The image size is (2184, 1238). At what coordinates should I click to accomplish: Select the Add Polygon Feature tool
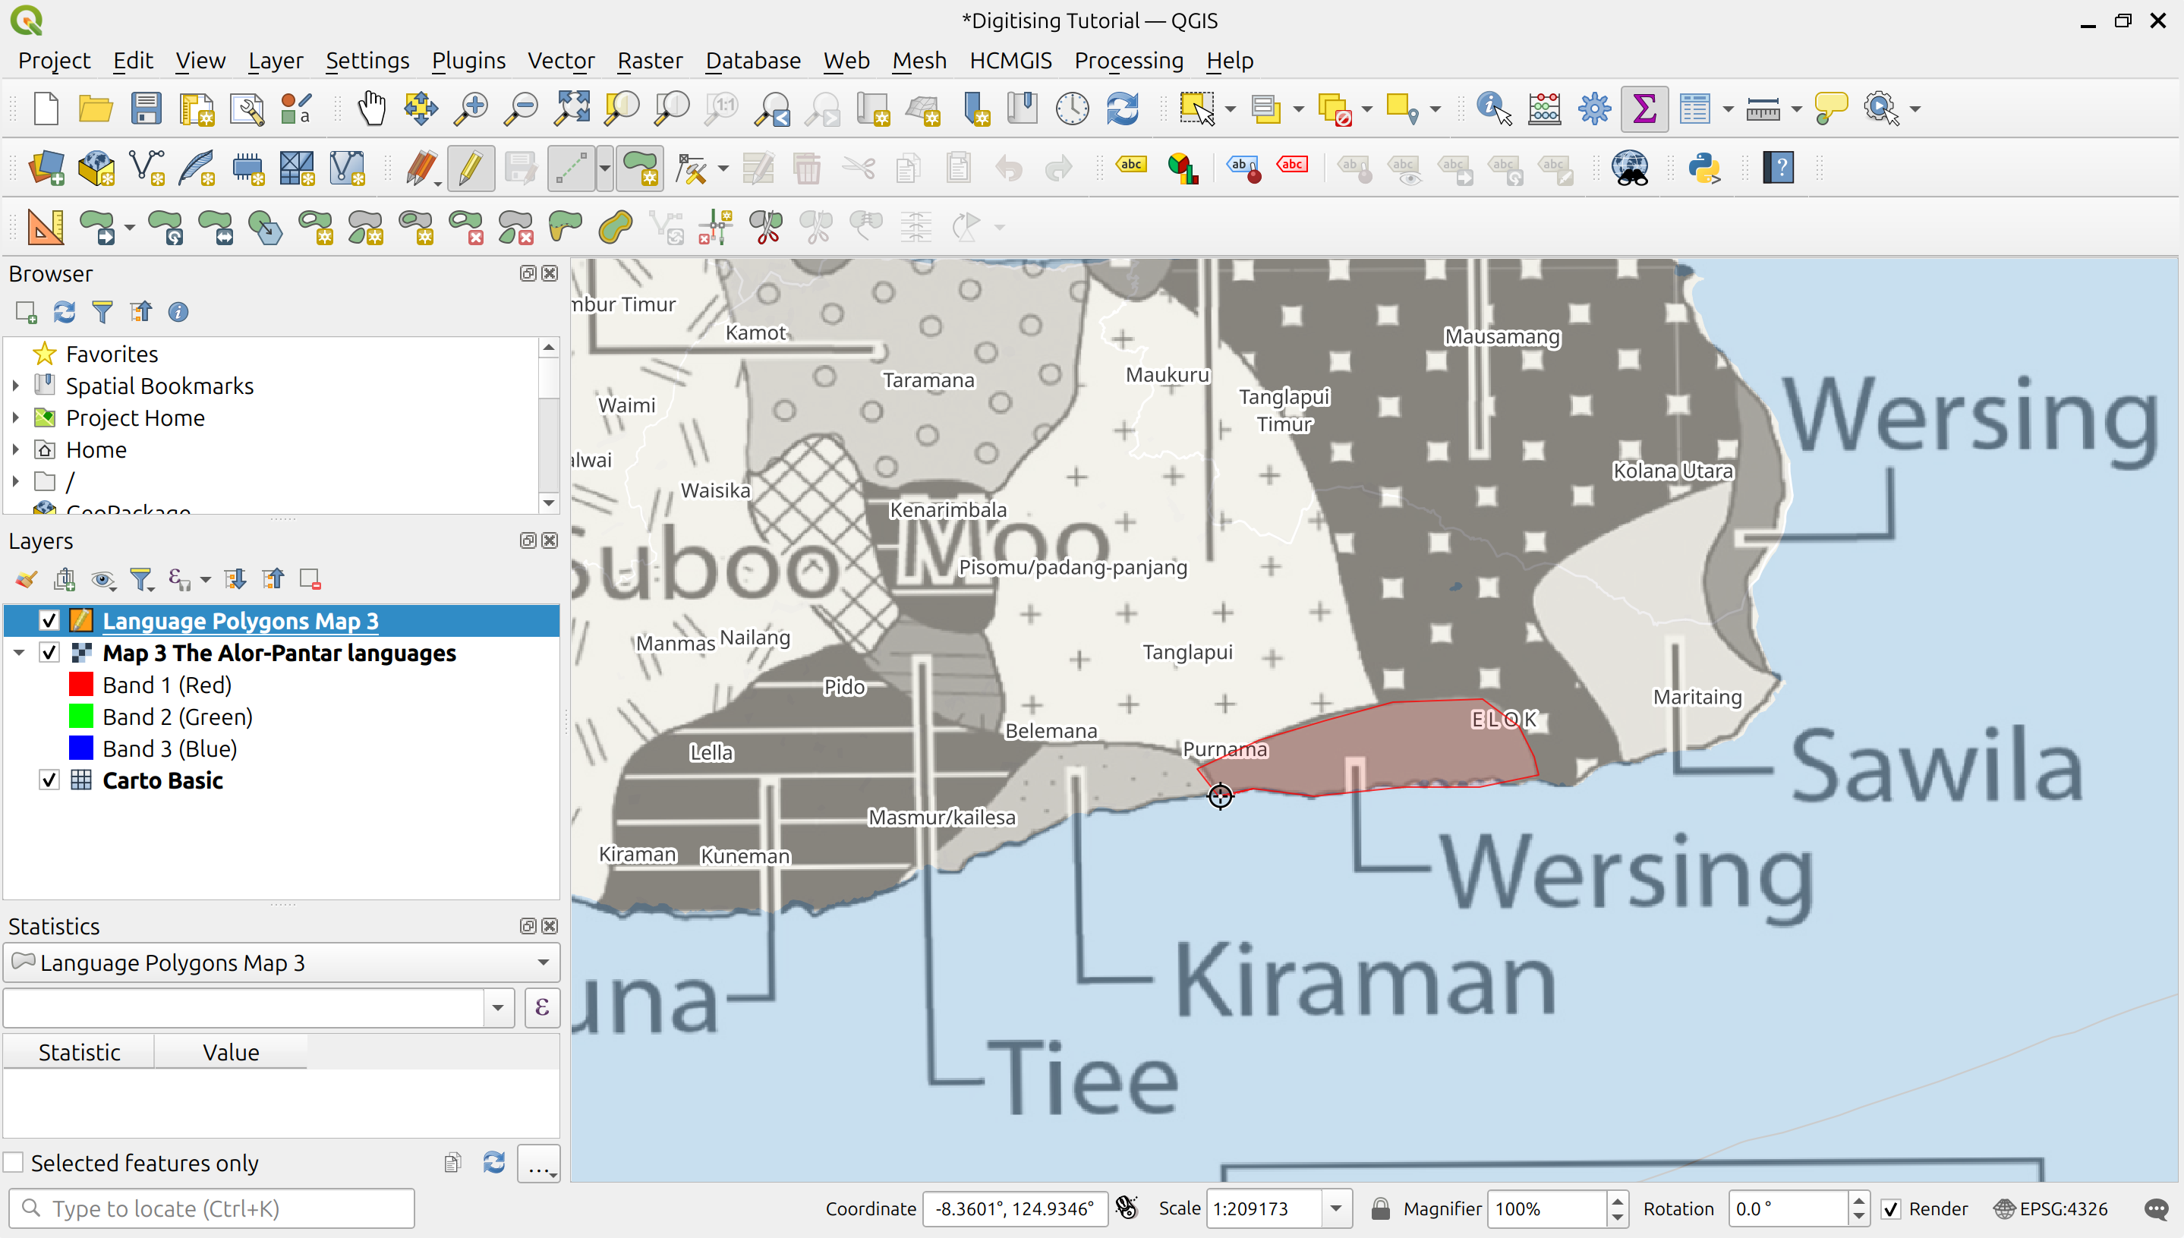pyautogui.click(x=640, y=169)
